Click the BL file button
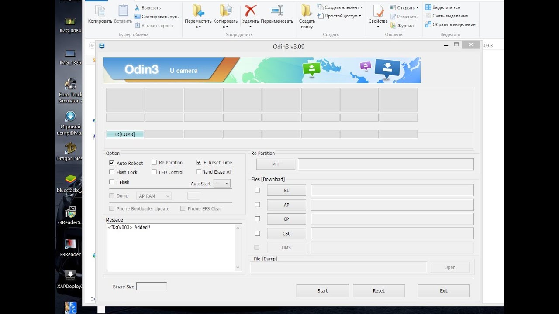This screenshot has width=559, height=314. [286, 191]
